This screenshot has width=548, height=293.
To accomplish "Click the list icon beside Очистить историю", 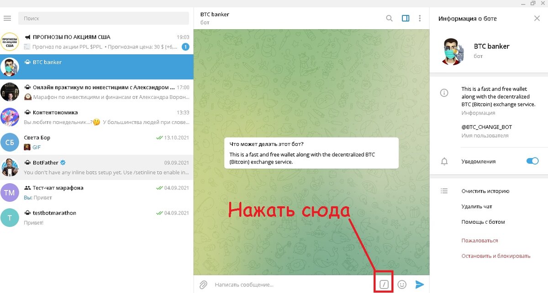I will 444,191.
